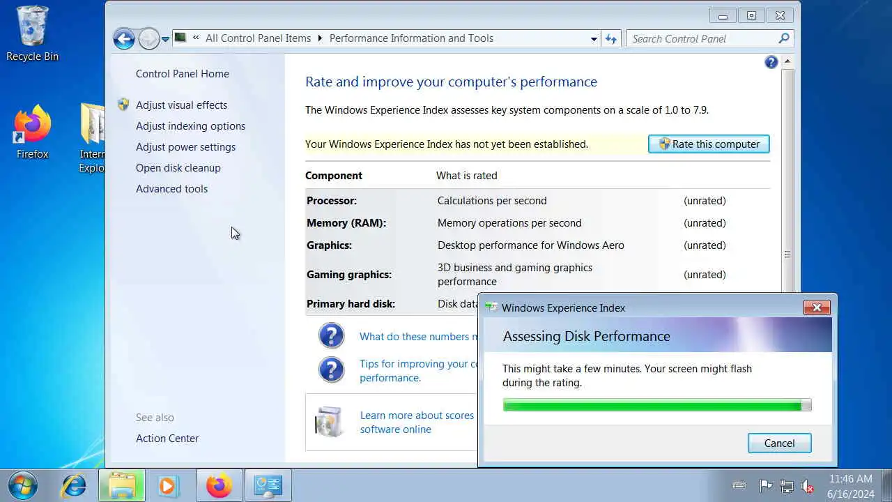Viewport: 892px width, 502px height.
Task: Open Internet Explorer from taskbar
Action: [73, 485]
